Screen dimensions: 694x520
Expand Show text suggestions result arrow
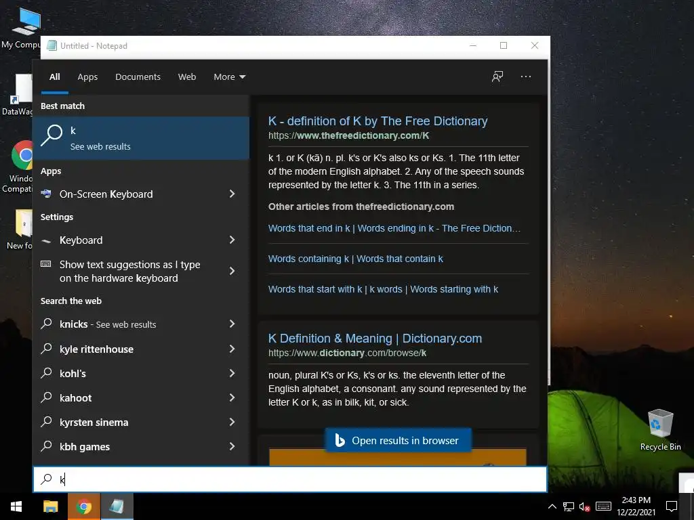tap(232, 271)
